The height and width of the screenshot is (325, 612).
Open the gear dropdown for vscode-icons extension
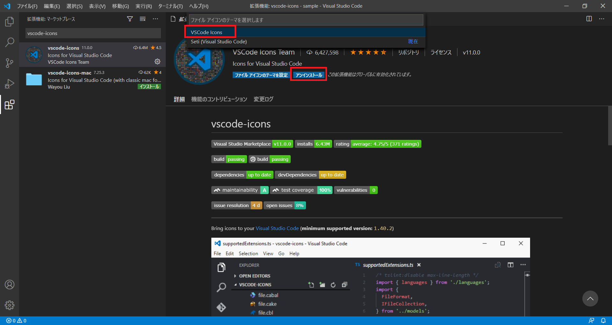(157, 61)
